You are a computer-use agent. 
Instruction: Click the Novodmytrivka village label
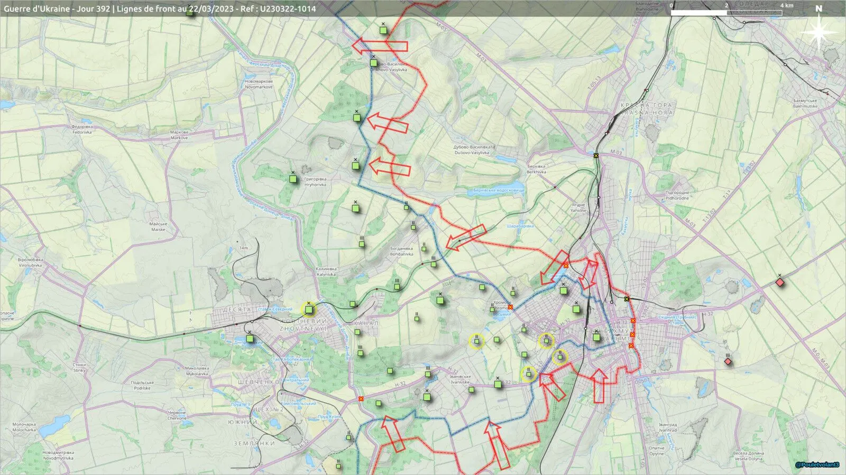click(x=58, y=455)
